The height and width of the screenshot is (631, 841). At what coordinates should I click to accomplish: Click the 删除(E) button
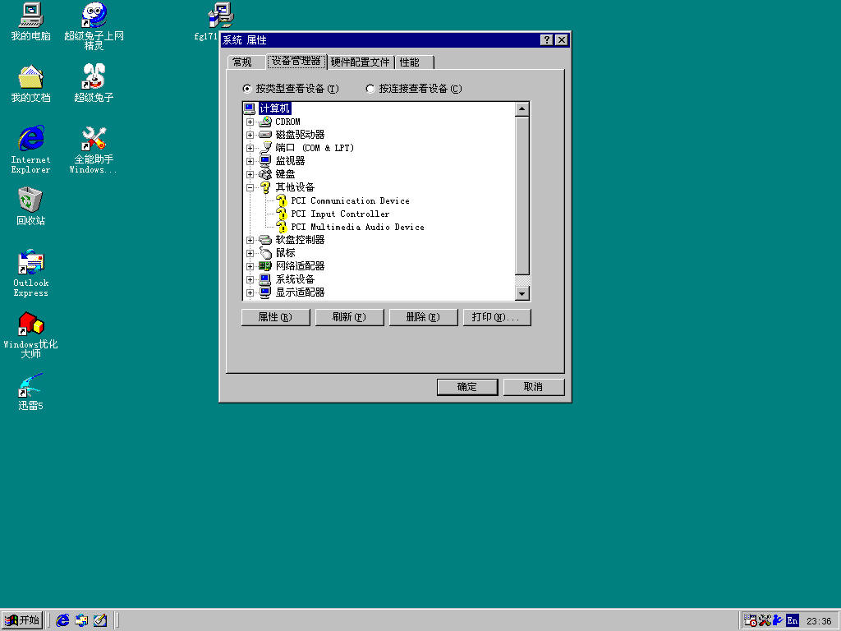coord(423,317)
